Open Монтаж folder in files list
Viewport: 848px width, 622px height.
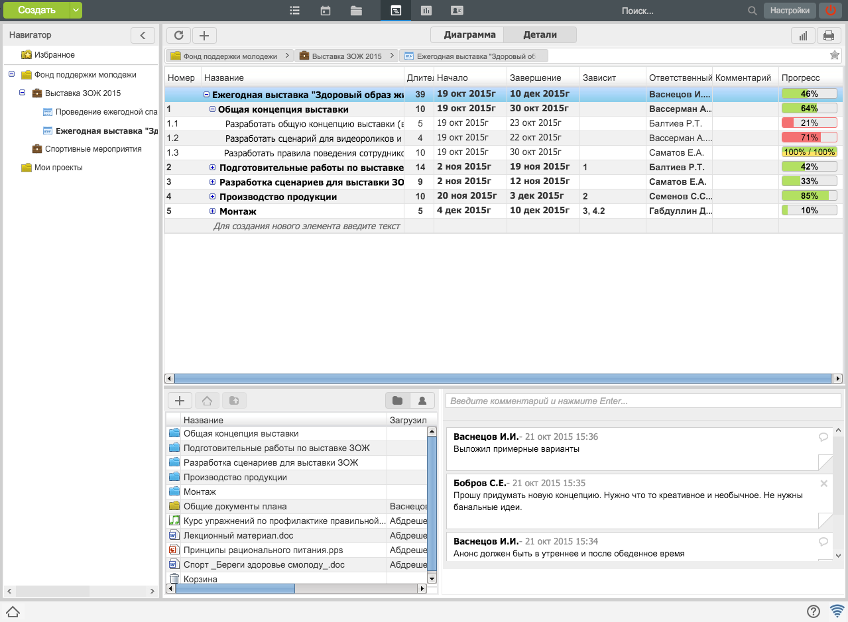pyautogui.click(x=200, y=492)
